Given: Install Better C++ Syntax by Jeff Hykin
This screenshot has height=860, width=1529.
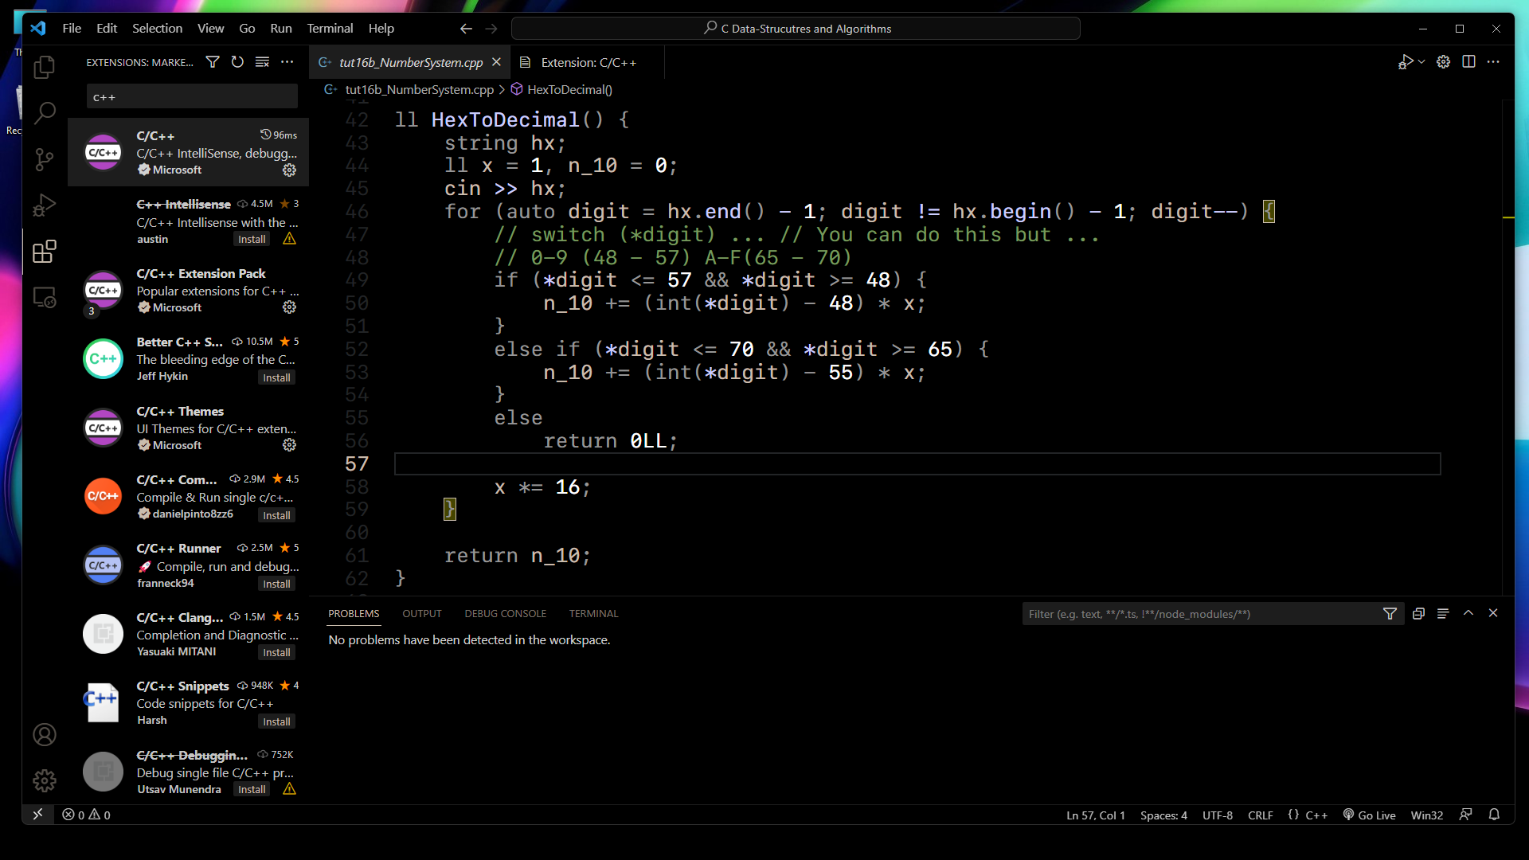Looking at the screenshot, I should (x=276, y=377).
